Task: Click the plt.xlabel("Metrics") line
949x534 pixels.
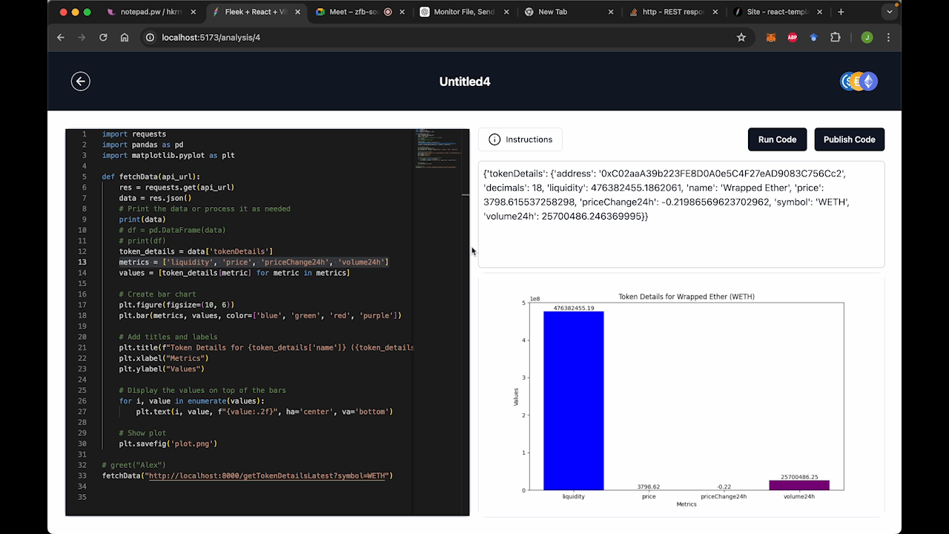Action: pyautogui.click(x=164, y=358)
